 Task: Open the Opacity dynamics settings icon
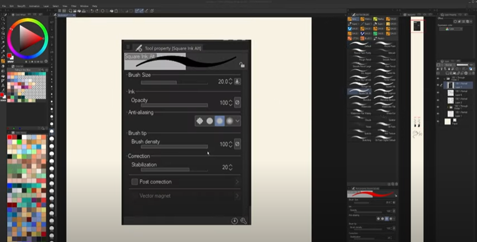point(237,103)
